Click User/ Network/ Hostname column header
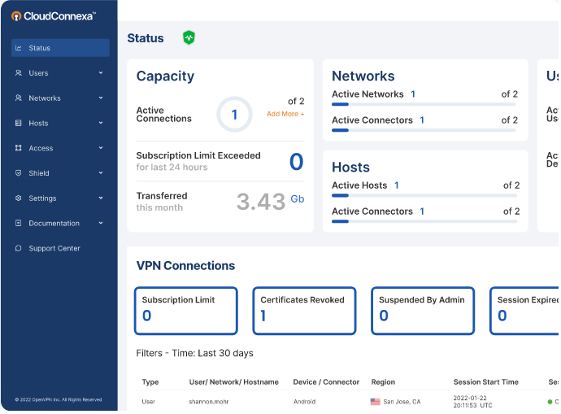561x414 pixels. click(x=233, y=381)
